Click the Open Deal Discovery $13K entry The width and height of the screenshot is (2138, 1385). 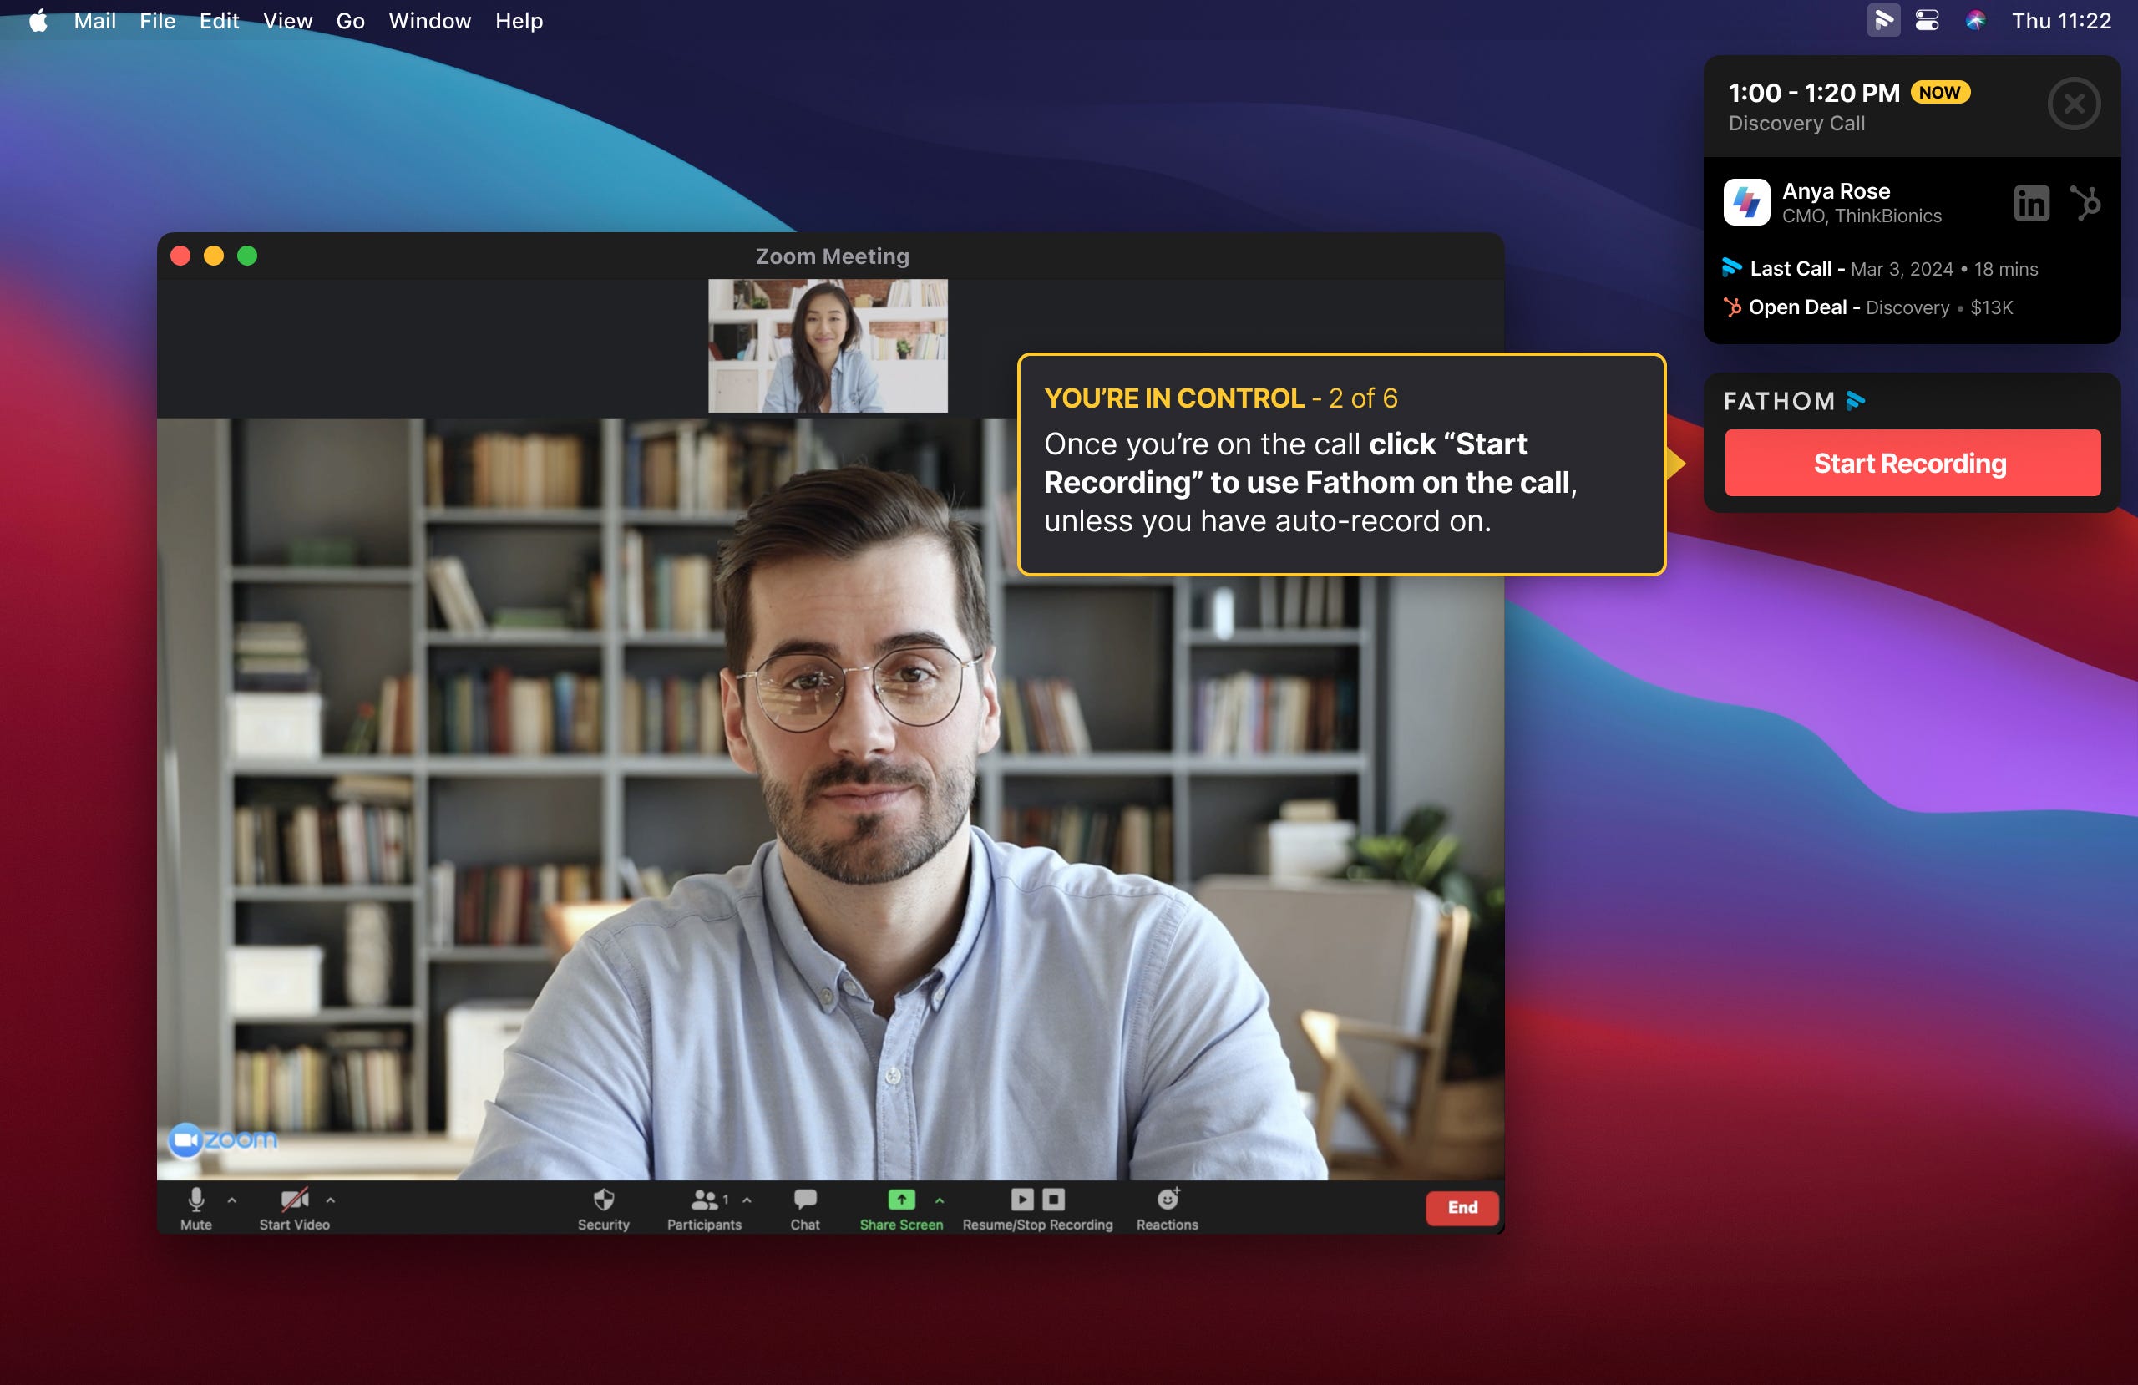tap(1868, 307)
